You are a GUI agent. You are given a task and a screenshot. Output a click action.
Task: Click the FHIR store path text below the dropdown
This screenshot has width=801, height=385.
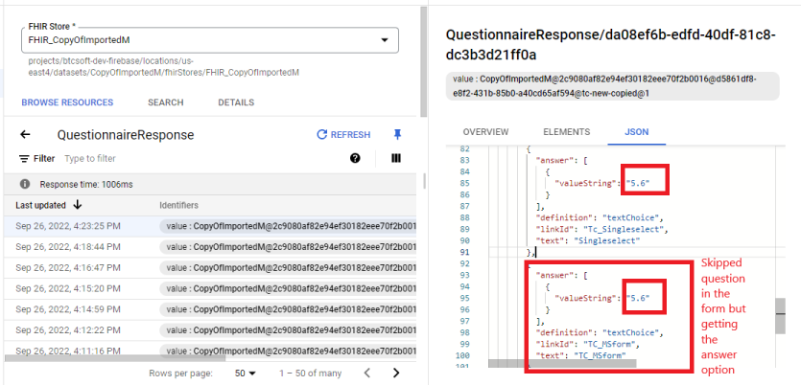pos(163,67)
